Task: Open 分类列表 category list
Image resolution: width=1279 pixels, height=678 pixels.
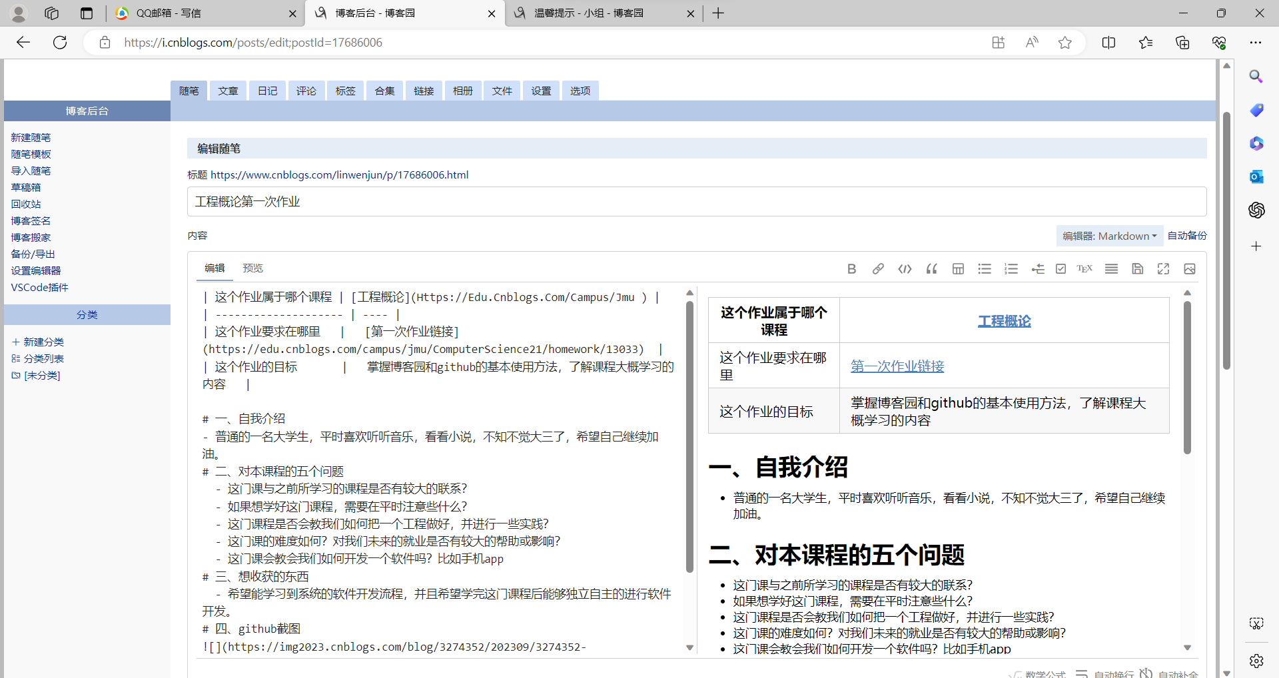Action: [38, 358]
